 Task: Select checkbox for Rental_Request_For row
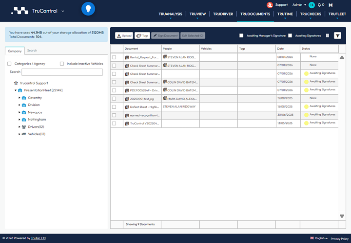[x=114, y=57]
